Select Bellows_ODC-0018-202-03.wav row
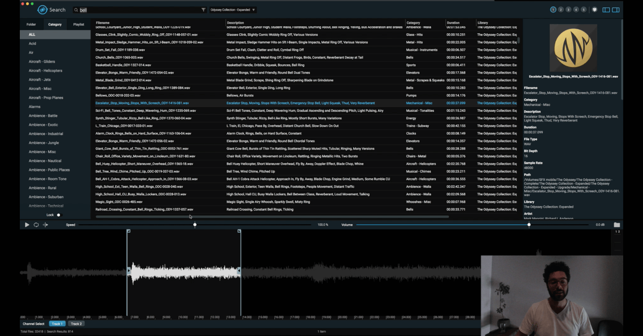The image size is (643, 336). (x=306, y=95)
